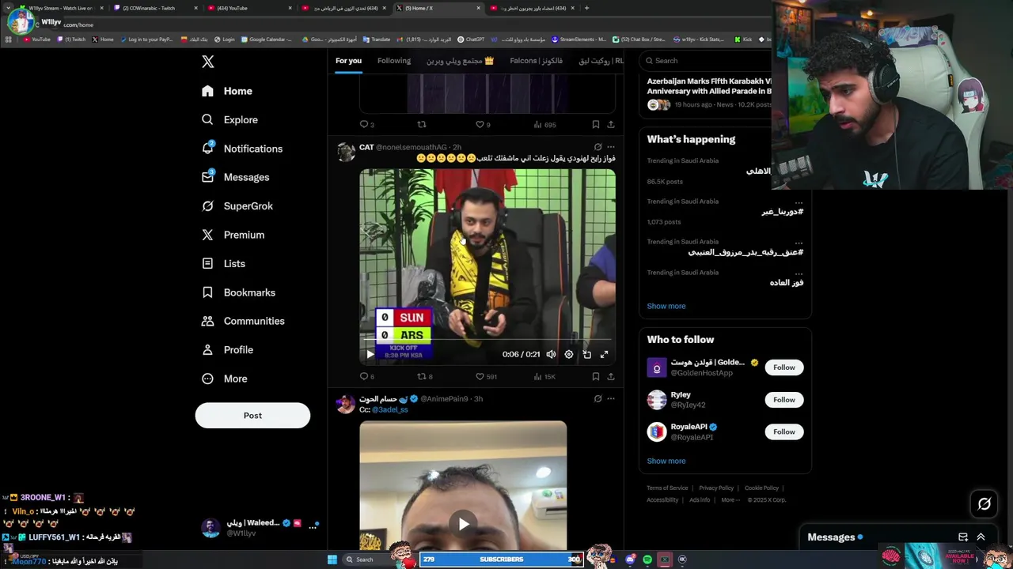Reply to CAT's post with 6 replies
This screenshot has height=569, width=1013.
tap(366, 377)
